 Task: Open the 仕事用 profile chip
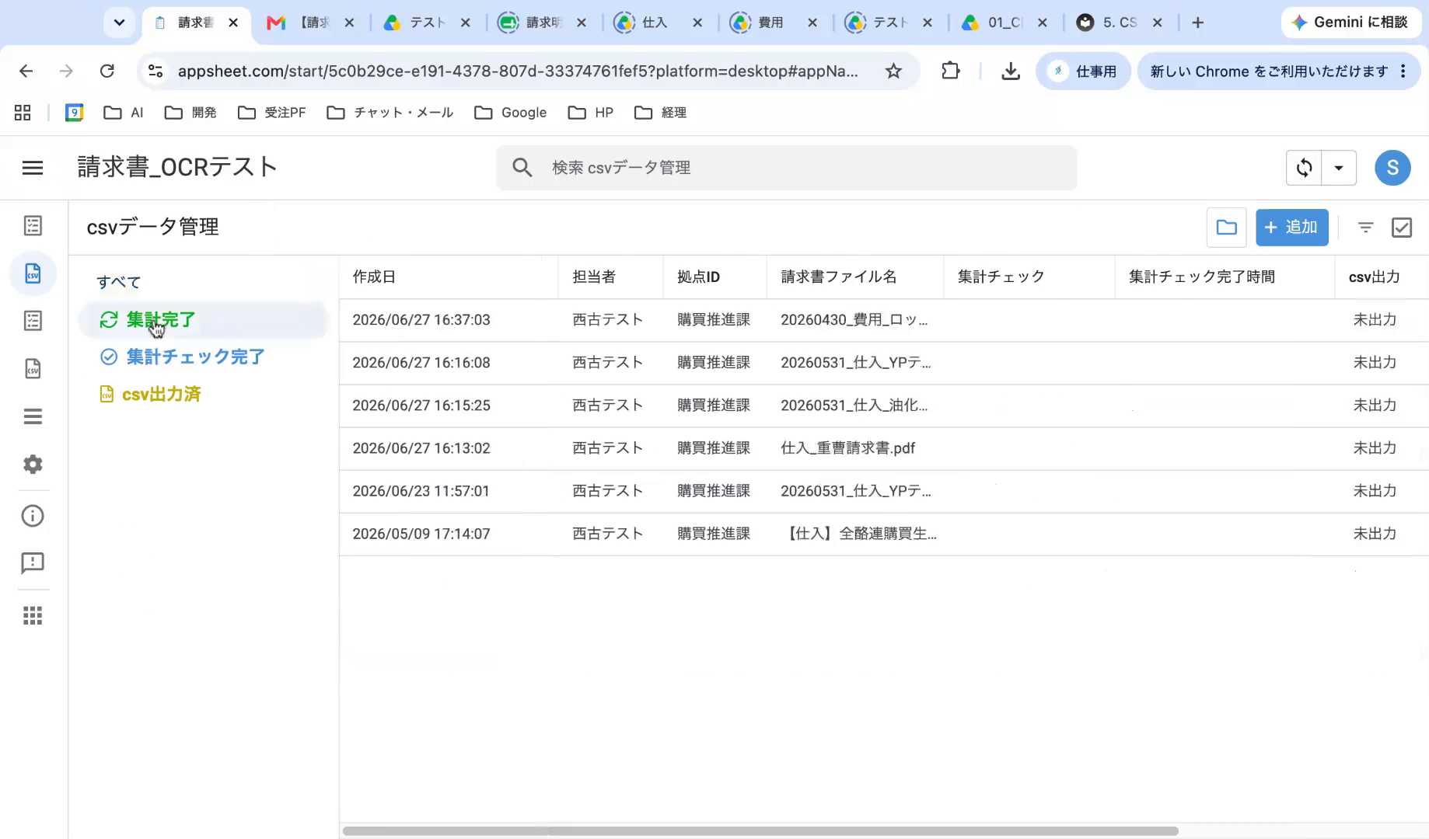pyautogui.click(x=1082, y=71)
